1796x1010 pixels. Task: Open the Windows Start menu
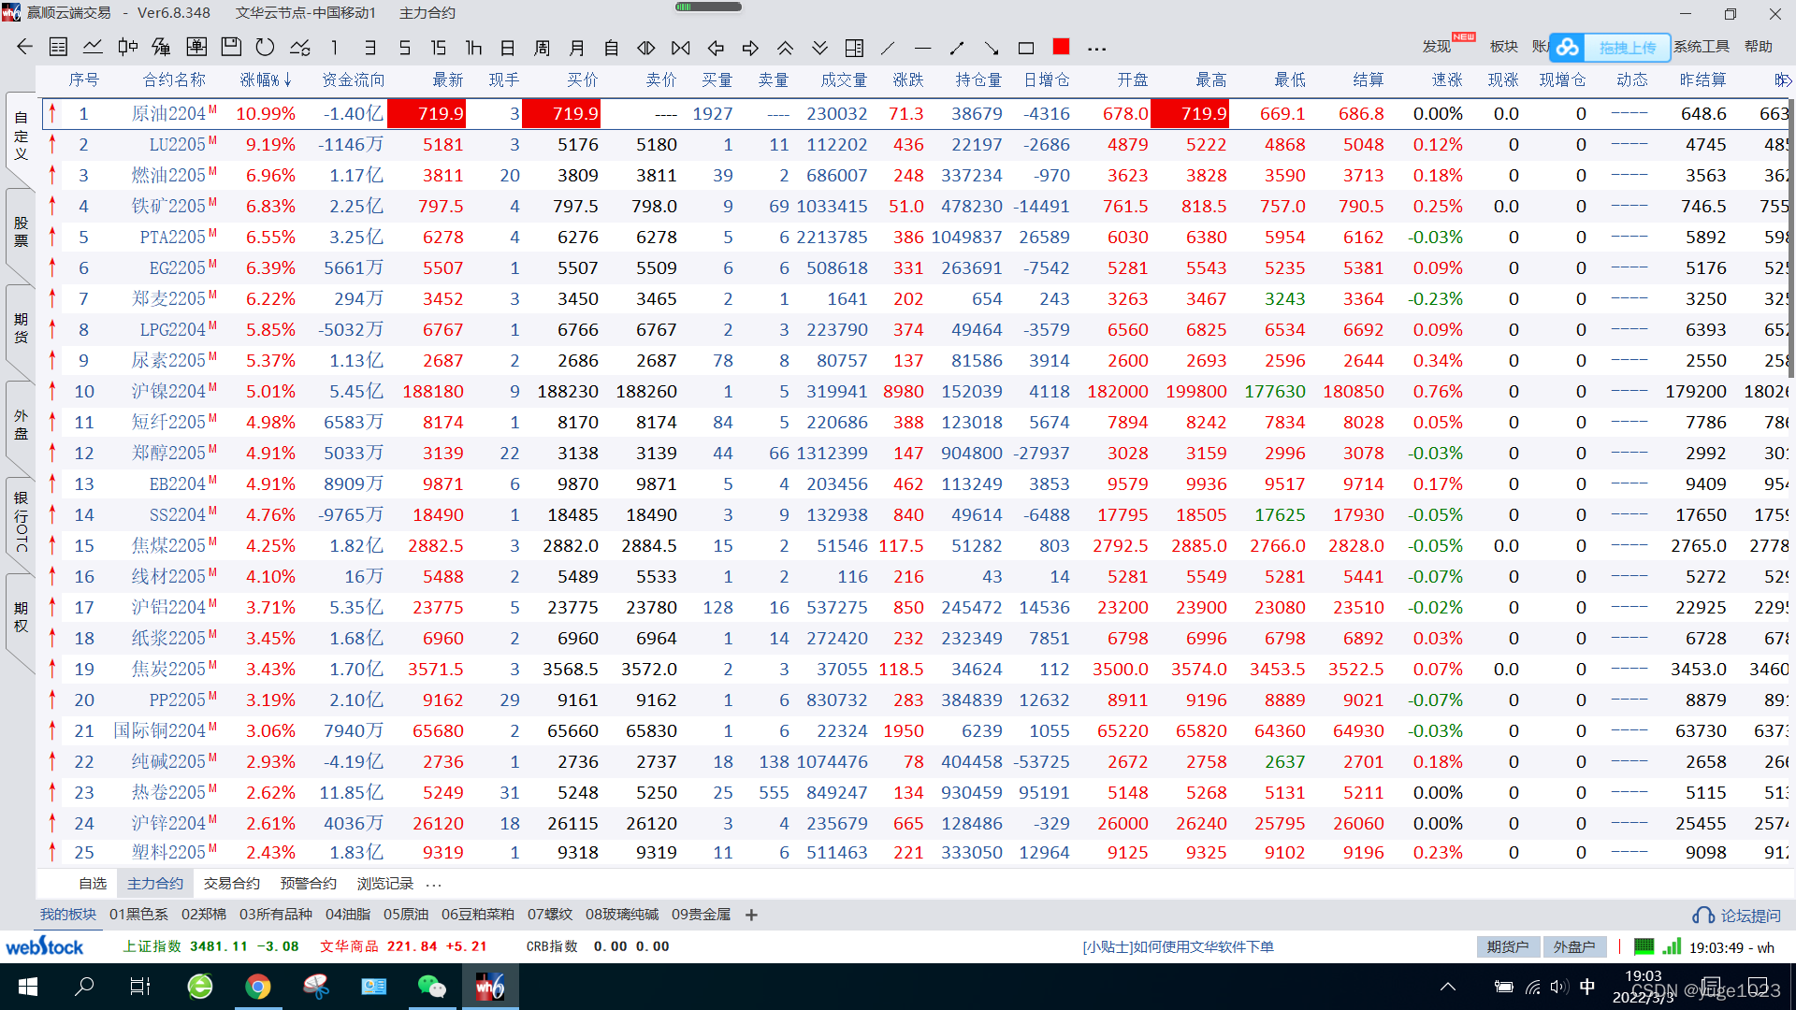28,987
